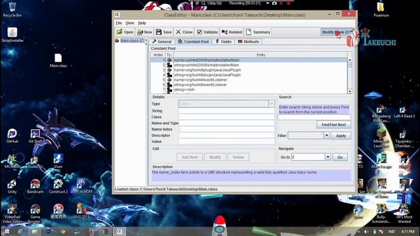
Task: Select the Main.class file on the desktop
Action: click(x=58, y=60)
